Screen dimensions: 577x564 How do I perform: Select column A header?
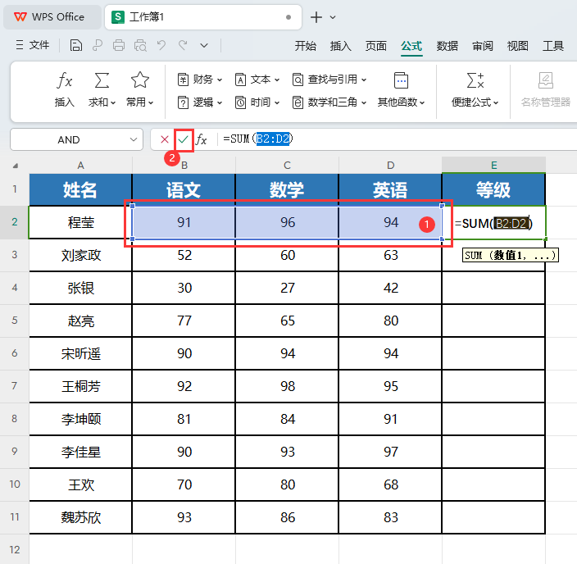[x=80, y=166]
